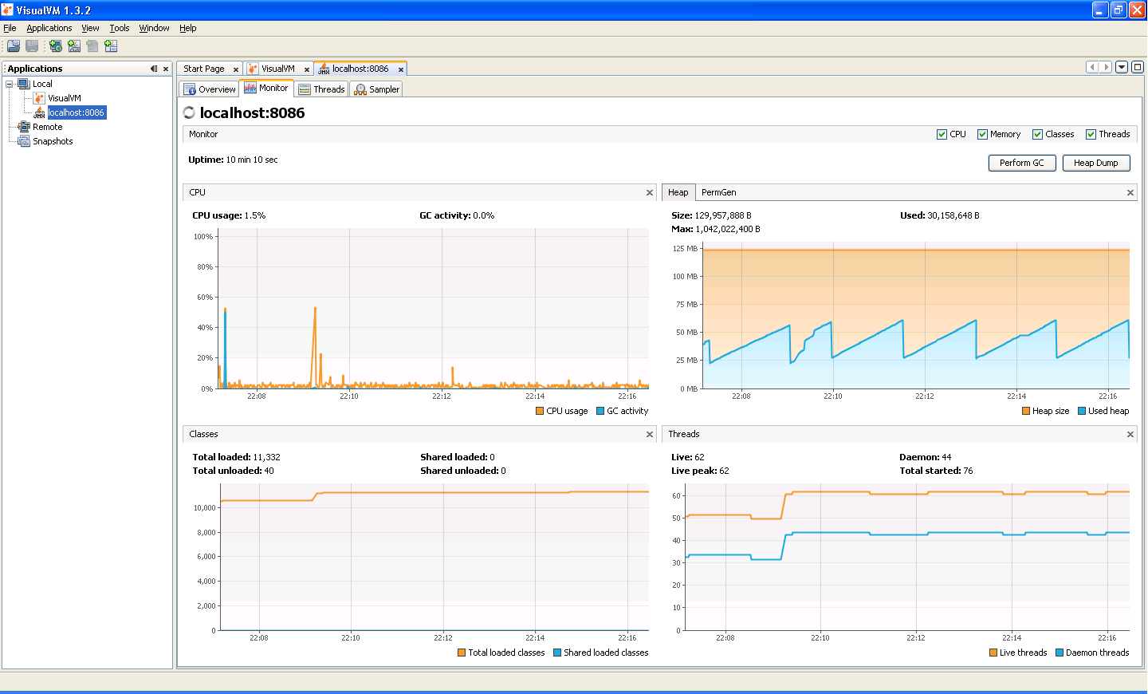
Task: Click the Load snapshot toolbar icon
Action: click(x=14, y=46)
